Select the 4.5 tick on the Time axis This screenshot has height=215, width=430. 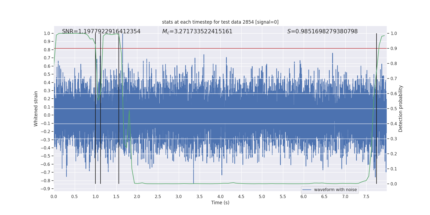(x=241, y=196)
